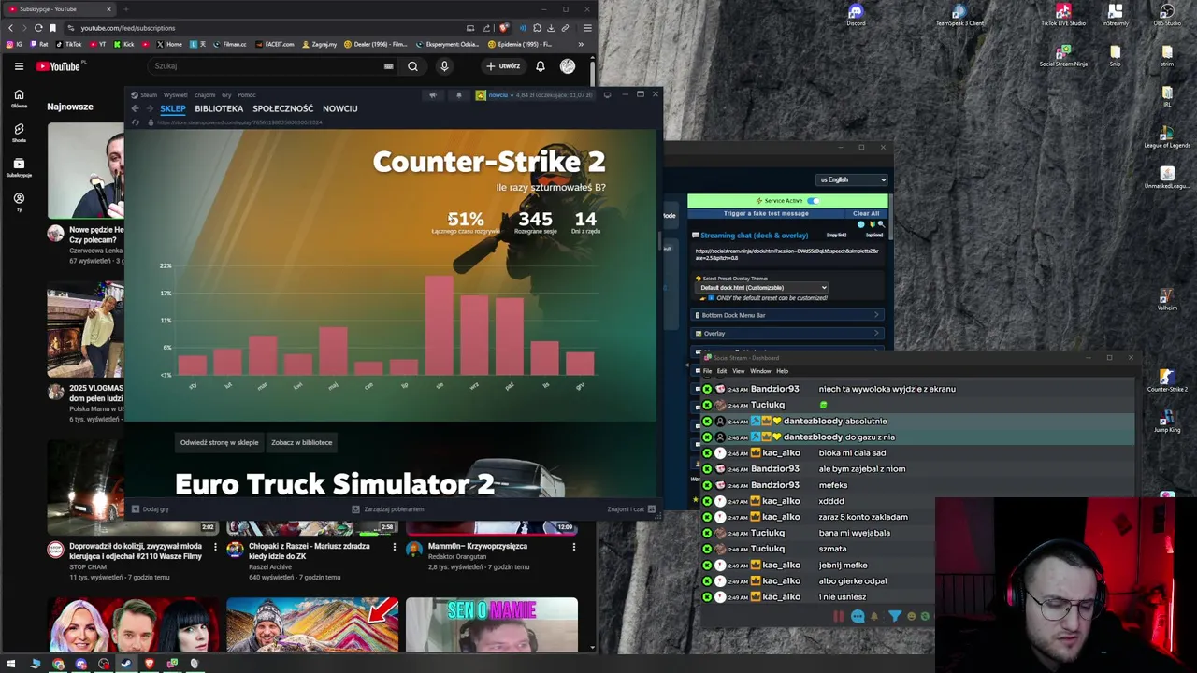Open FACEIT.com bookmark

(275, 44)
